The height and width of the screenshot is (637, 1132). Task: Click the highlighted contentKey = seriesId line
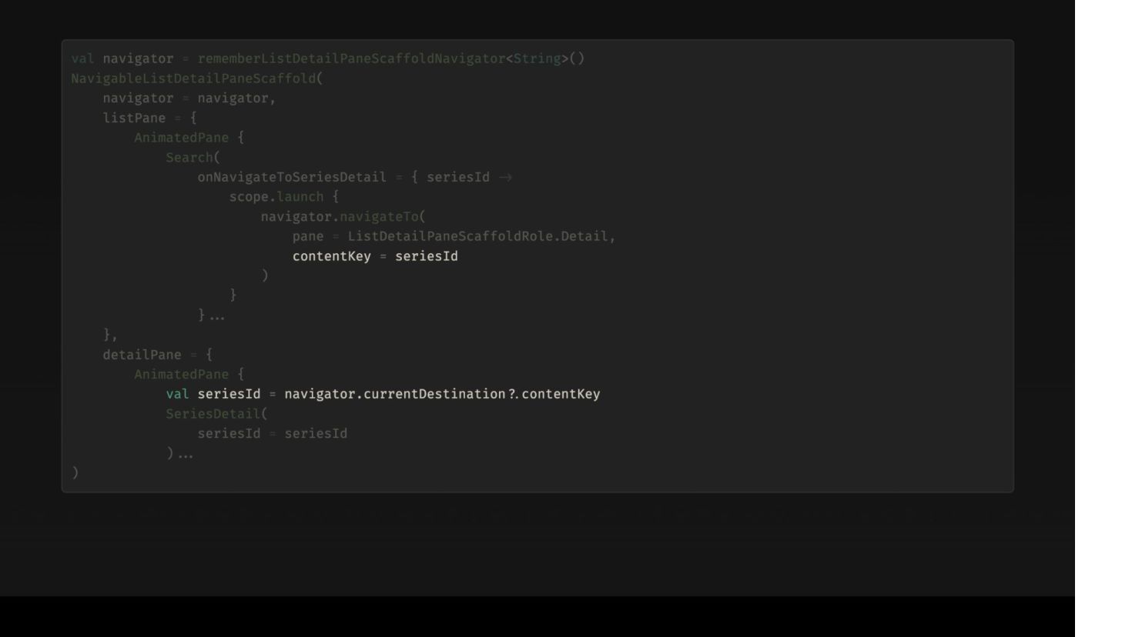375,256
